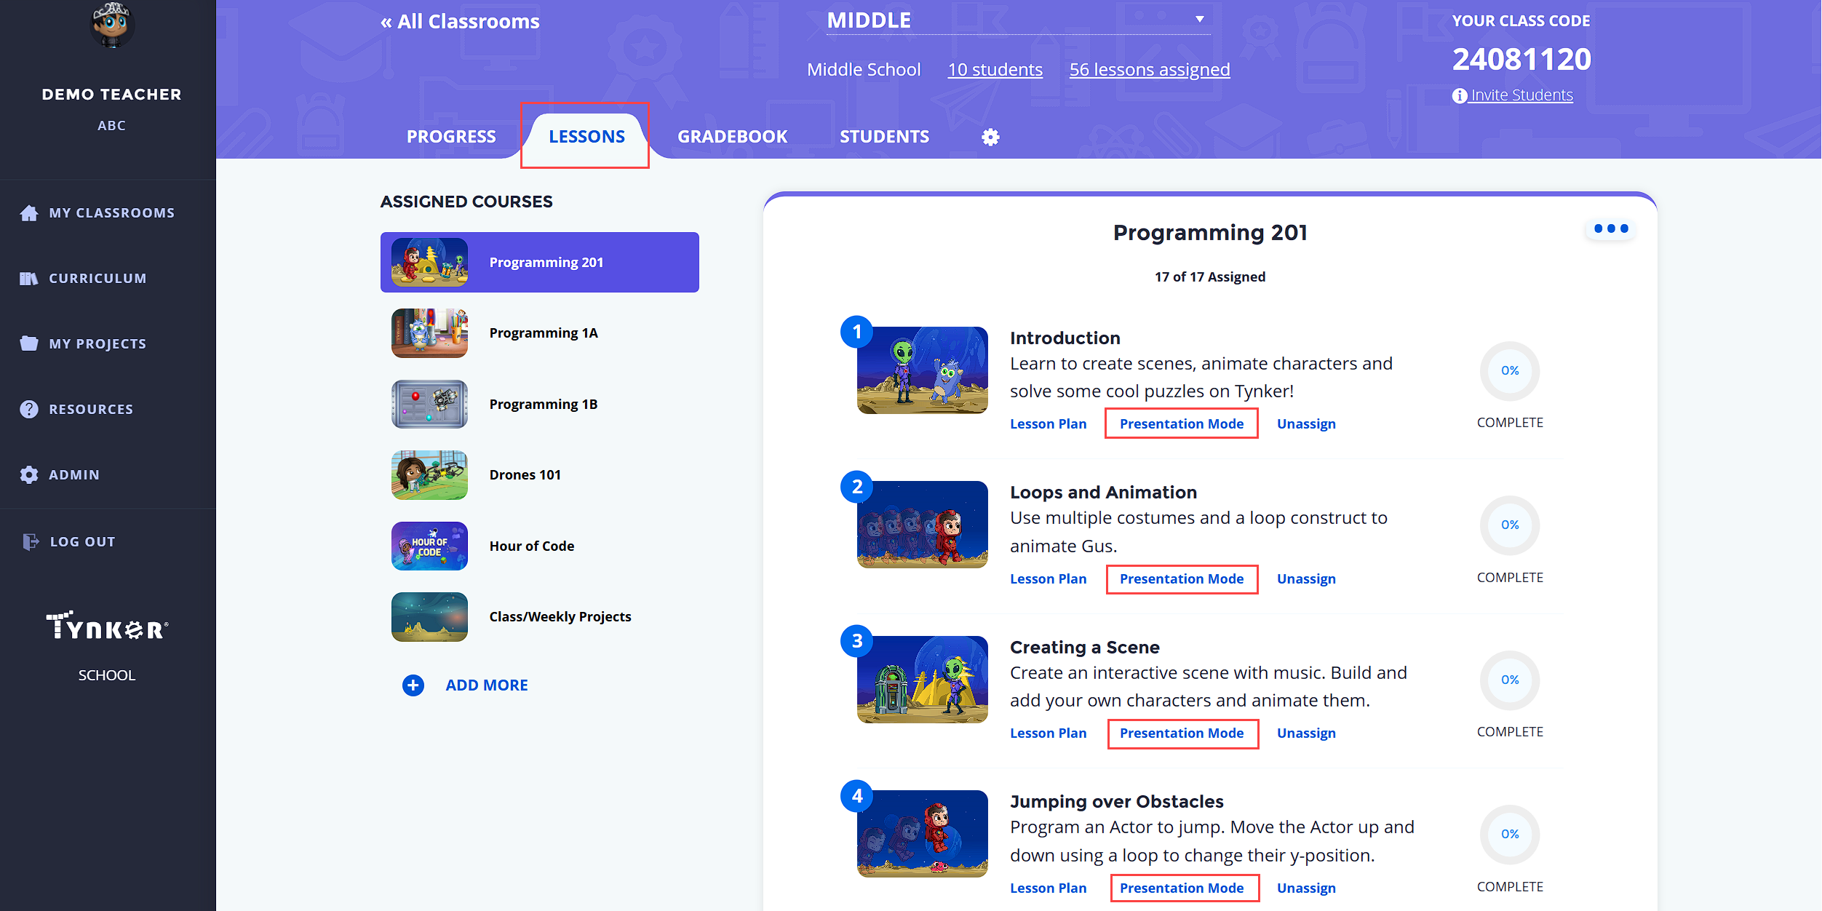Select the Drones 101 course name

click(x=525, y=474)
